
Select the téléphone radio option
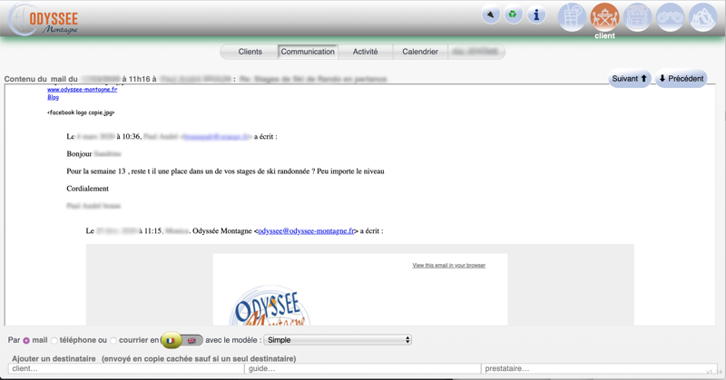click(x=54, y=341)
